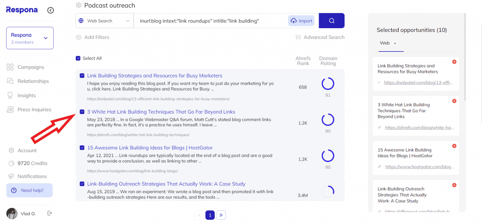The image size is (482, 224).
Task: Focus the search query input field
Action: [210, 21]
